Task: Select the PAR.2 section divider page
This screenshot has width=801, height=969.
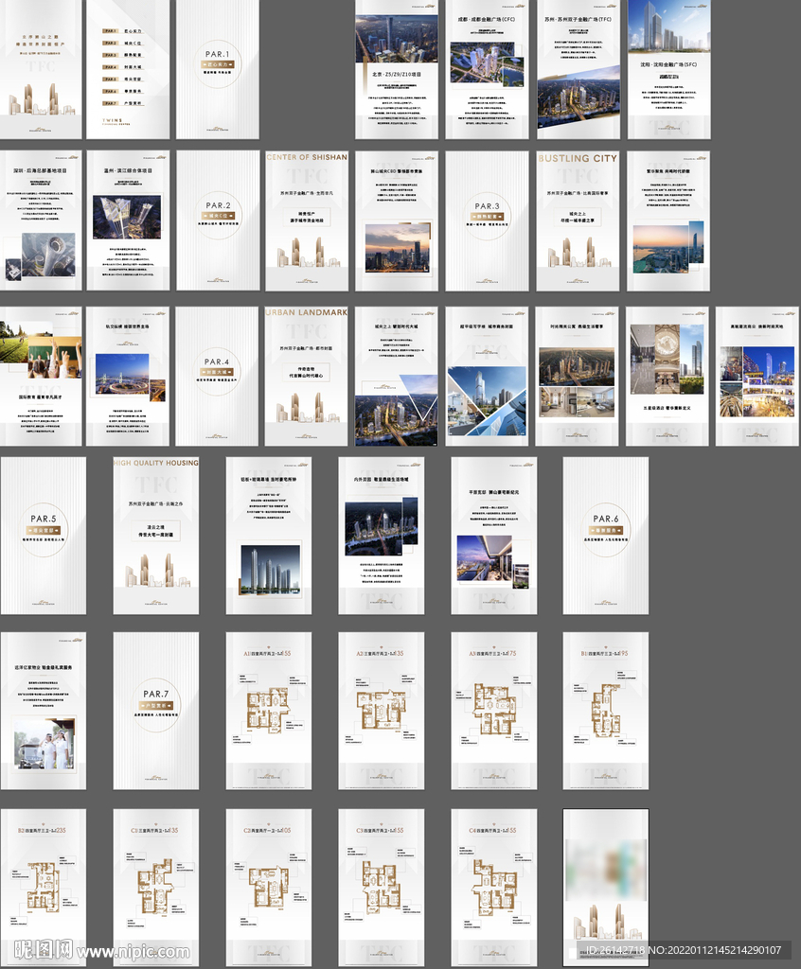Action: pos(218,220)
